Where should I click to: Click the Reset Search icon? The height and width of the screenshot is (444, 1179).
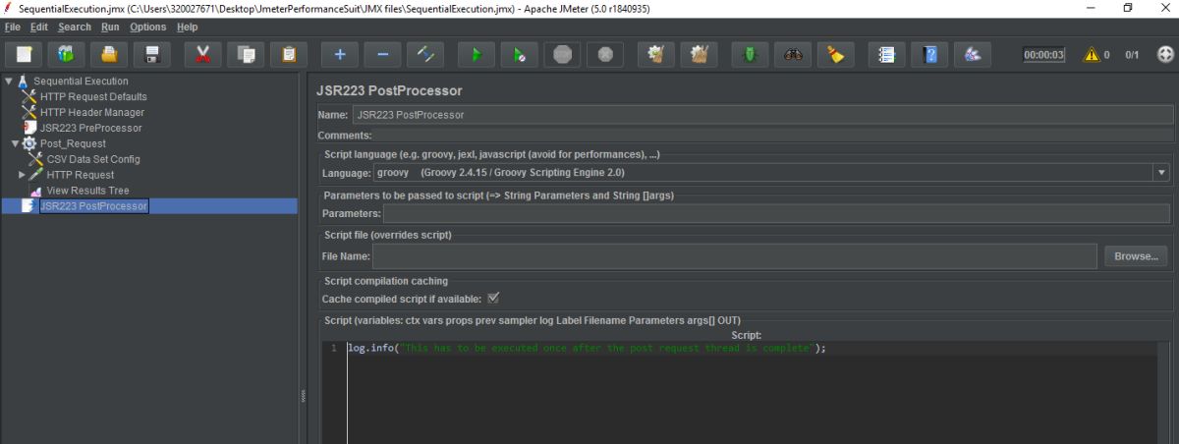tap(835, 55)
